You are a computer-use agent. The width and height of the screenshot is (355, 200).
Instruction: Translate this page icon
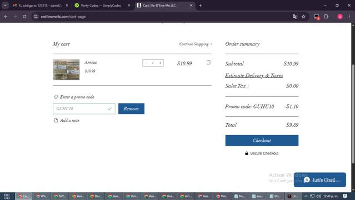(295, 17)
